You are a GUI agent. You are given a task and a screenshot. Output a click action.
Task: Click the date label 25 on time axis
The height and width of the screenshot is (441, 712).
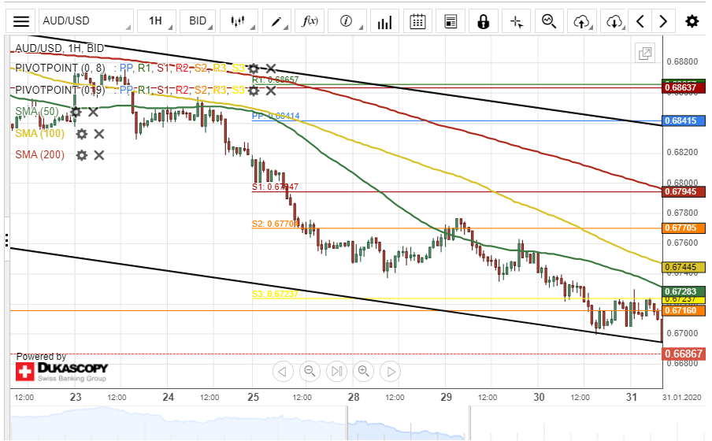(x=254, y=398)
